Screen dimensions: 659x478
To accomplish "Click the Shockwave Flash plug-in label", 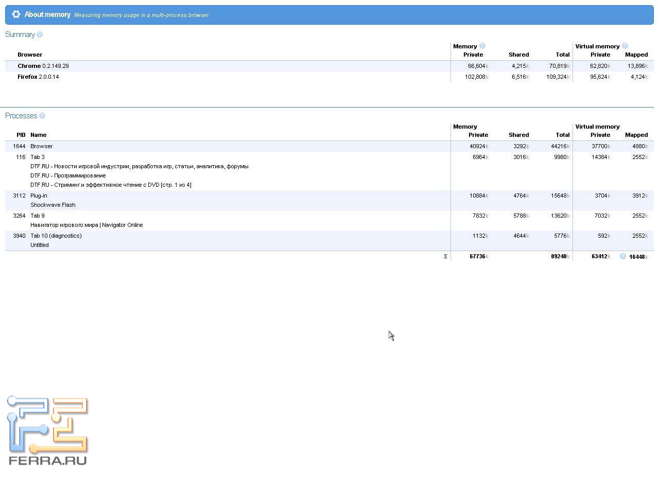I will coord(53,205).
